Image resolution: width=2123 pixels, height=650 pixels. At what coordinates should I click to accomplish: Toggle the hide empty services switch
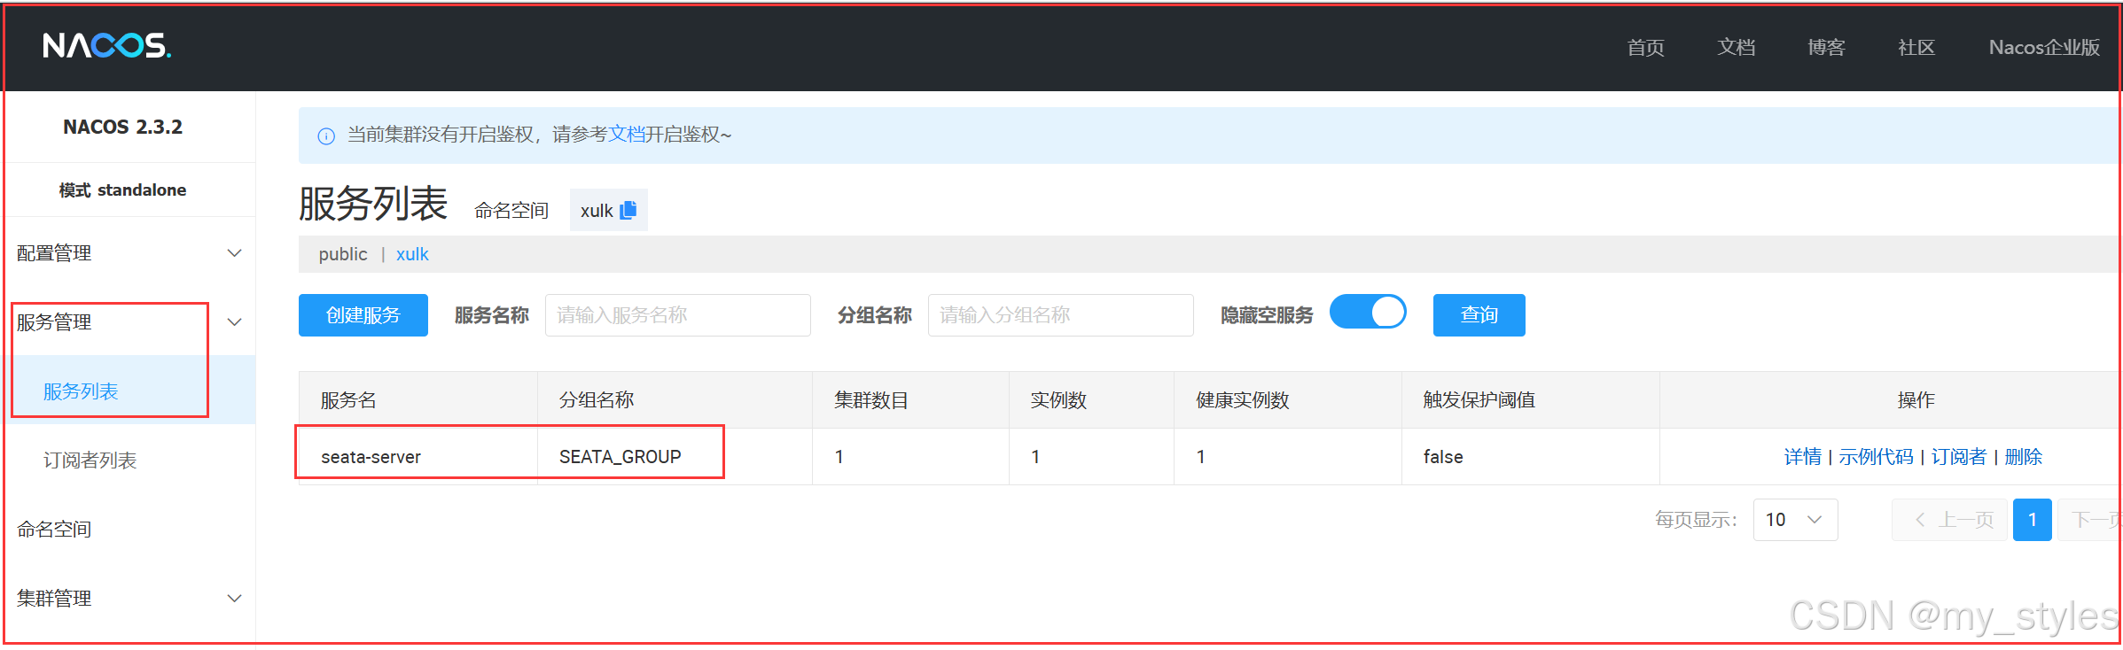click(x=1368, y=312)
